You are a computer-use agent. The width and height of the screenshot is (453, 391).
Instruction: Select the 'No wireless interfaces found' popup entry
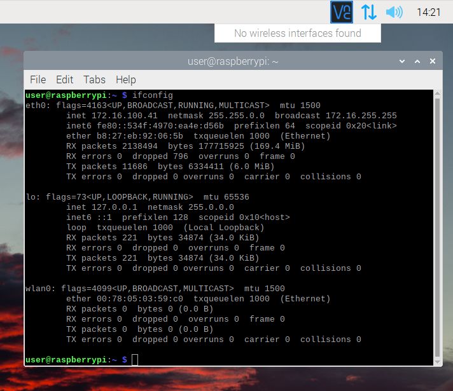coord(298,33)
